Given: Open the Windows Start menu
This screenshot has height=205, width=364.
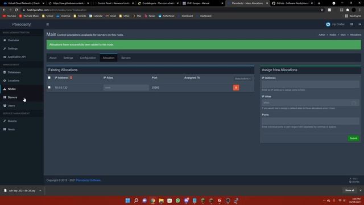Looking at the screenshot, I should 127,200.
